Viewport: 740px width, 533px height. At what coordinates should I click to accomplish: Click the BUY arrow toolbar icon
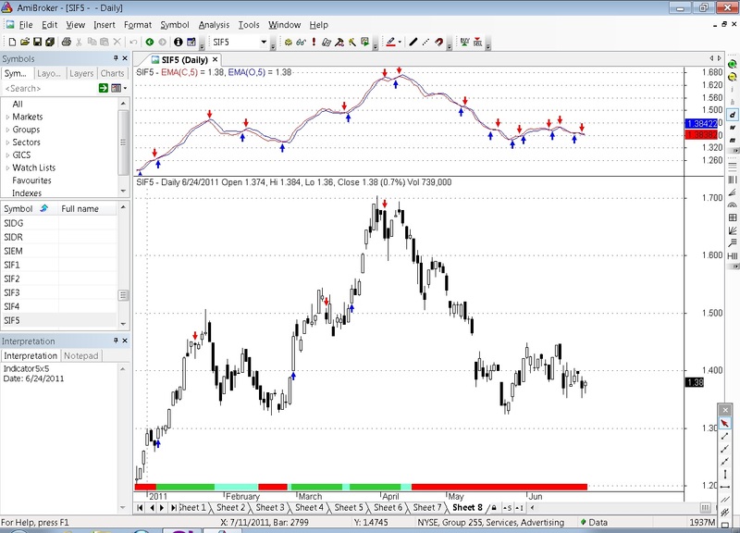465,42
